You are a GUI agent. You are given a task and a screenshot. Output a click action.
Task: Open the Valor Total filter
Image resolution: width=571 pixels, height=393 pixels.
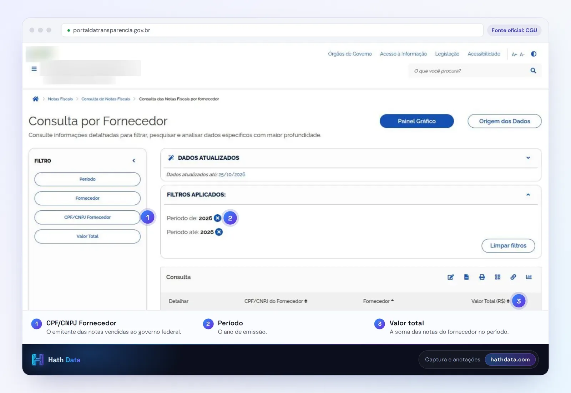click(87, 236)
